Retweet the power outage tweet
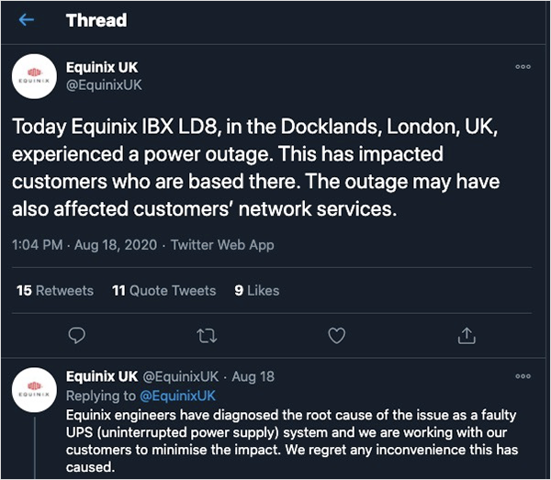Viewport: 551px width, 480px height. [x=207, y=336]
